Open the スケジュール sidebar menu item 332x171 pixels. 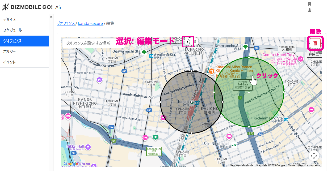(x=25, y=30)
